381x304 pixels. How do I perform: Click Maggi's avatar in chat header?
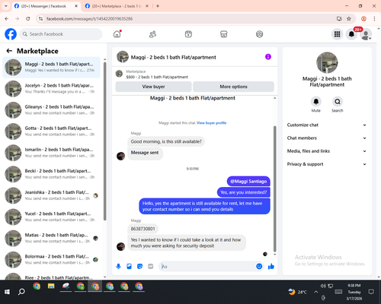(x=123, y=57)
